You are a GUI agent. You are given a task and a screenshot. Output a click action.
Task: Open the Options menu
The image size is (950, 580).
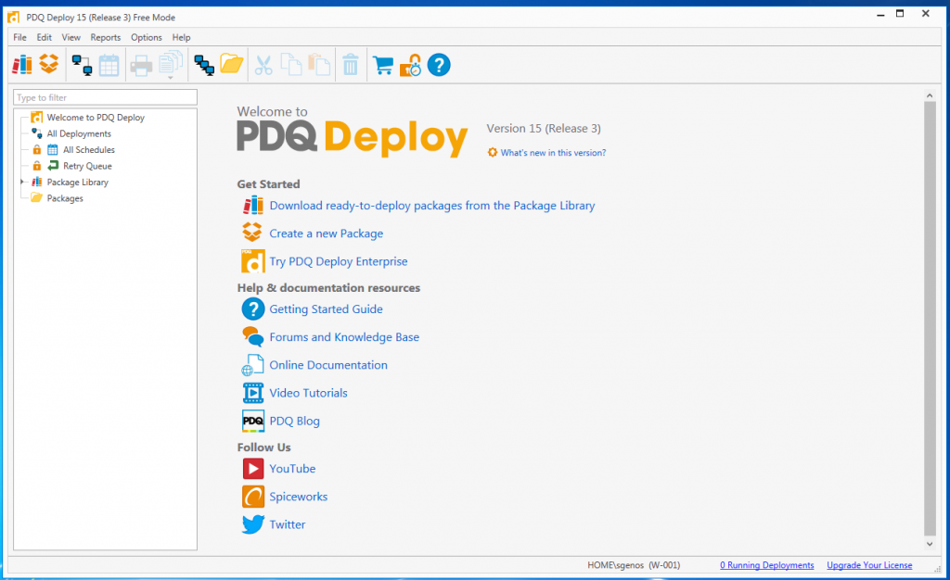(x=146, y=37)
